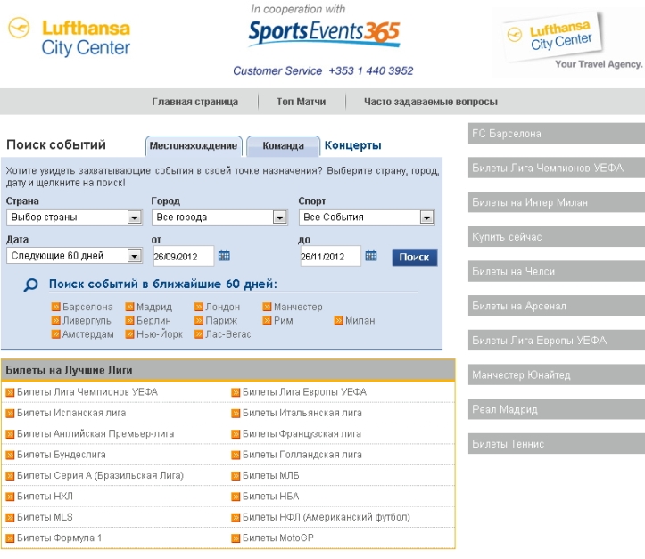This screenshot has width=645, height=559.
Task: Open Билеты Бундеслига link
Action: coord(62,455)
